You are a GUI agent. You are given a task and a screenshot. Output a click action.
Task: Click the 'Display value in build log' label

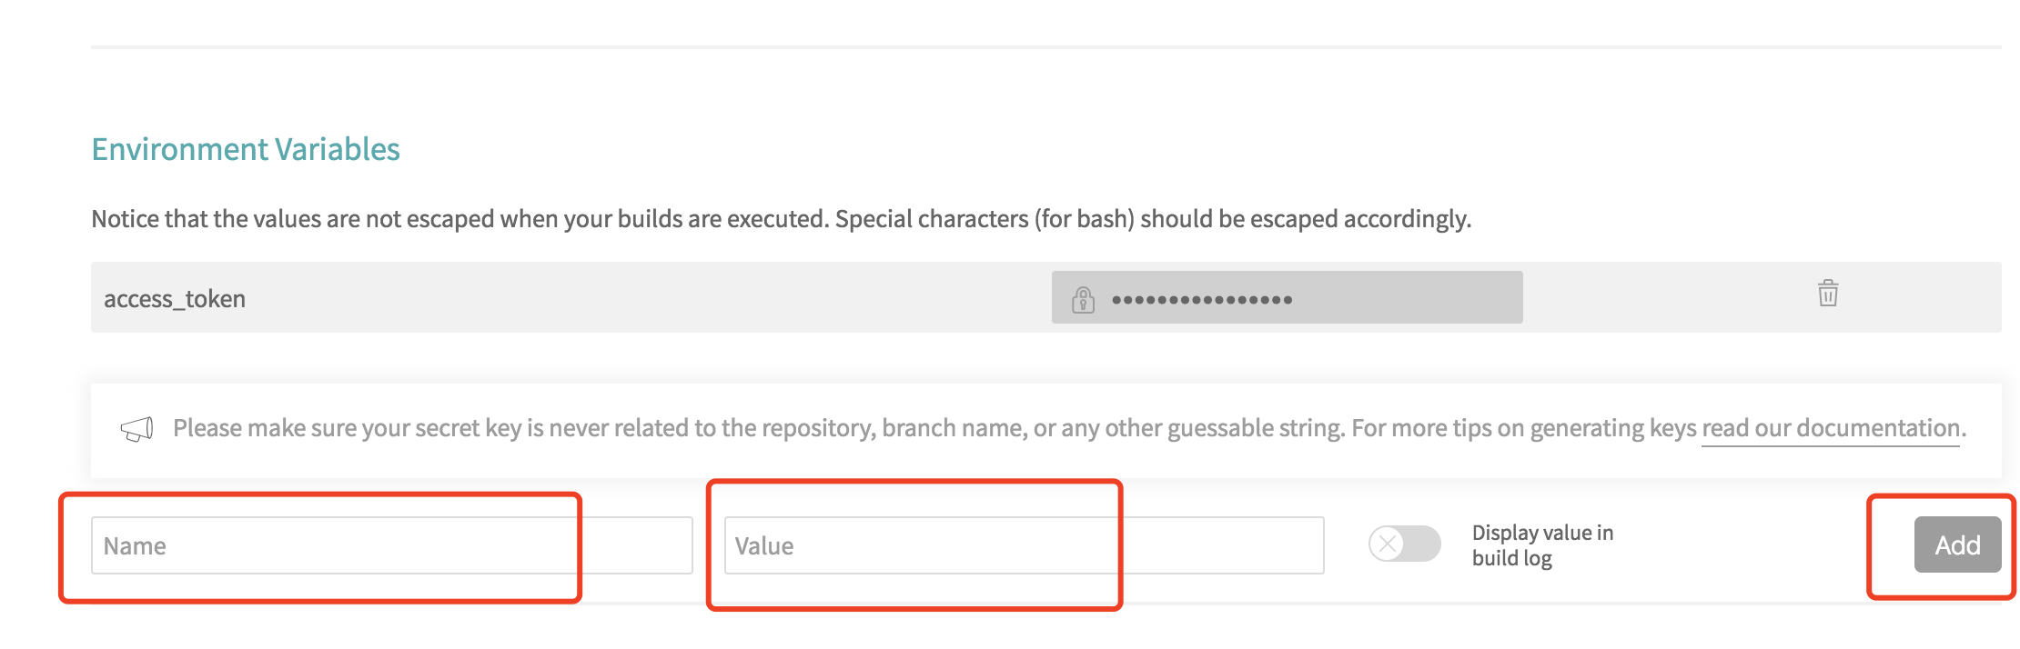[1542, 545]
